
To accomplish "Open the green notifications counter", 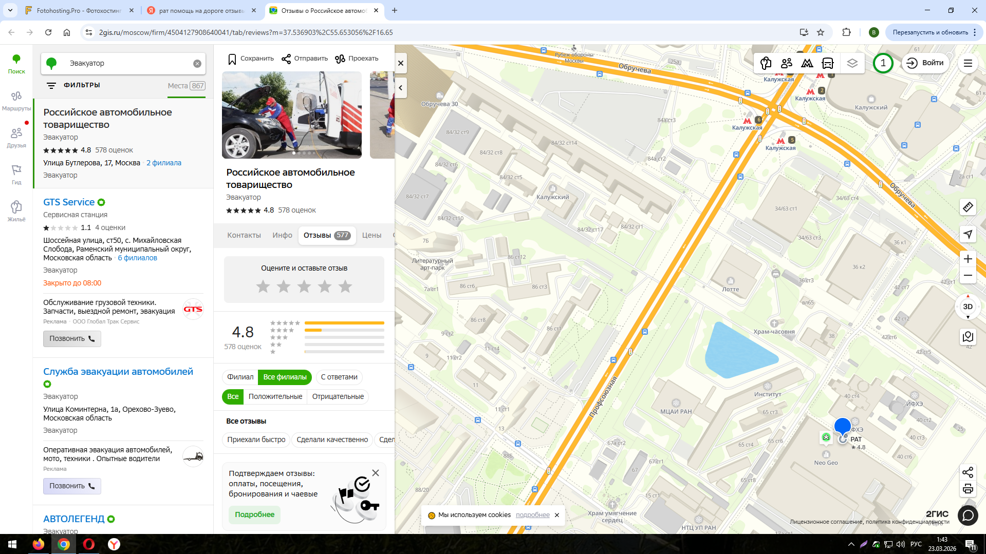I will 883,63.
